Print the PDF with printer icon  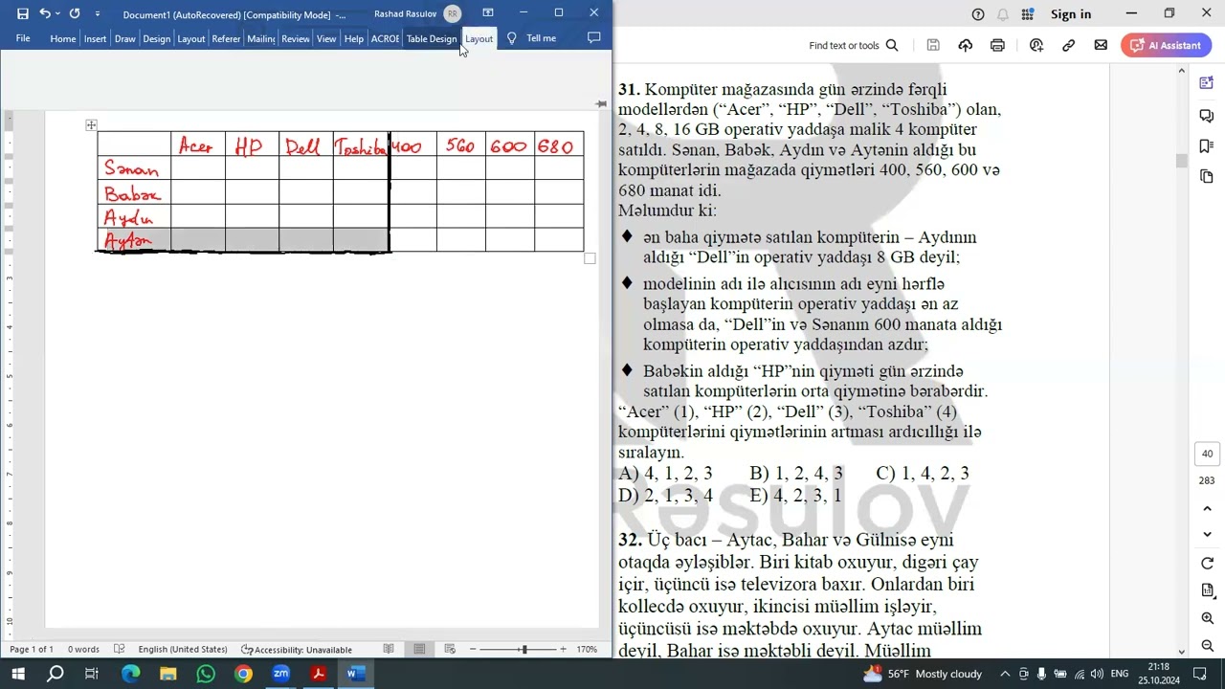pos(998,45)
